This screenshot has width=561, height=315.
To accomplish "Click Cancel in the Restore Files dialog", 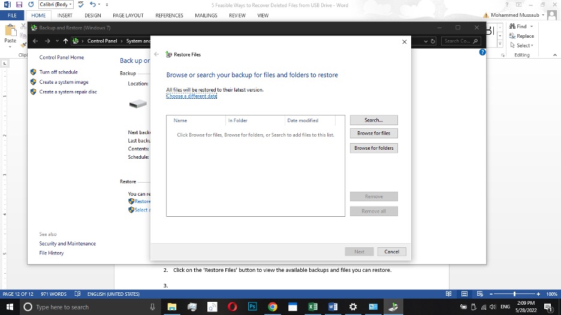I will [392, 252].
